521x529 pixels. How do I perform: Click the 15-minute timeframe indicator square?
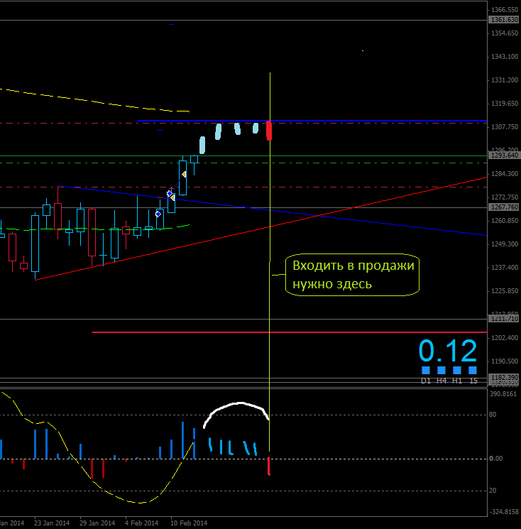[473, 370]
